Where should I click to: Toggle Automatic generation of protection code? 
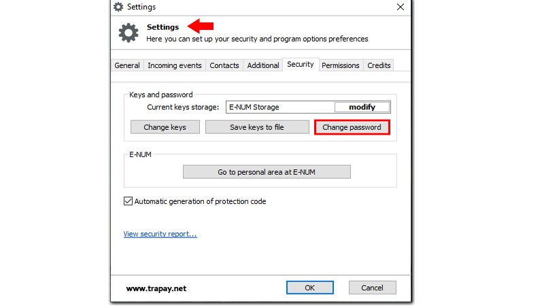pos(128,201)
